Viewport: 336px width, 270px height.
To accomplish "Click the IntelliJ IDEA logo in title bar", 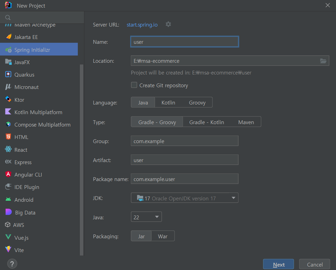I will click(x=8, y=5).
